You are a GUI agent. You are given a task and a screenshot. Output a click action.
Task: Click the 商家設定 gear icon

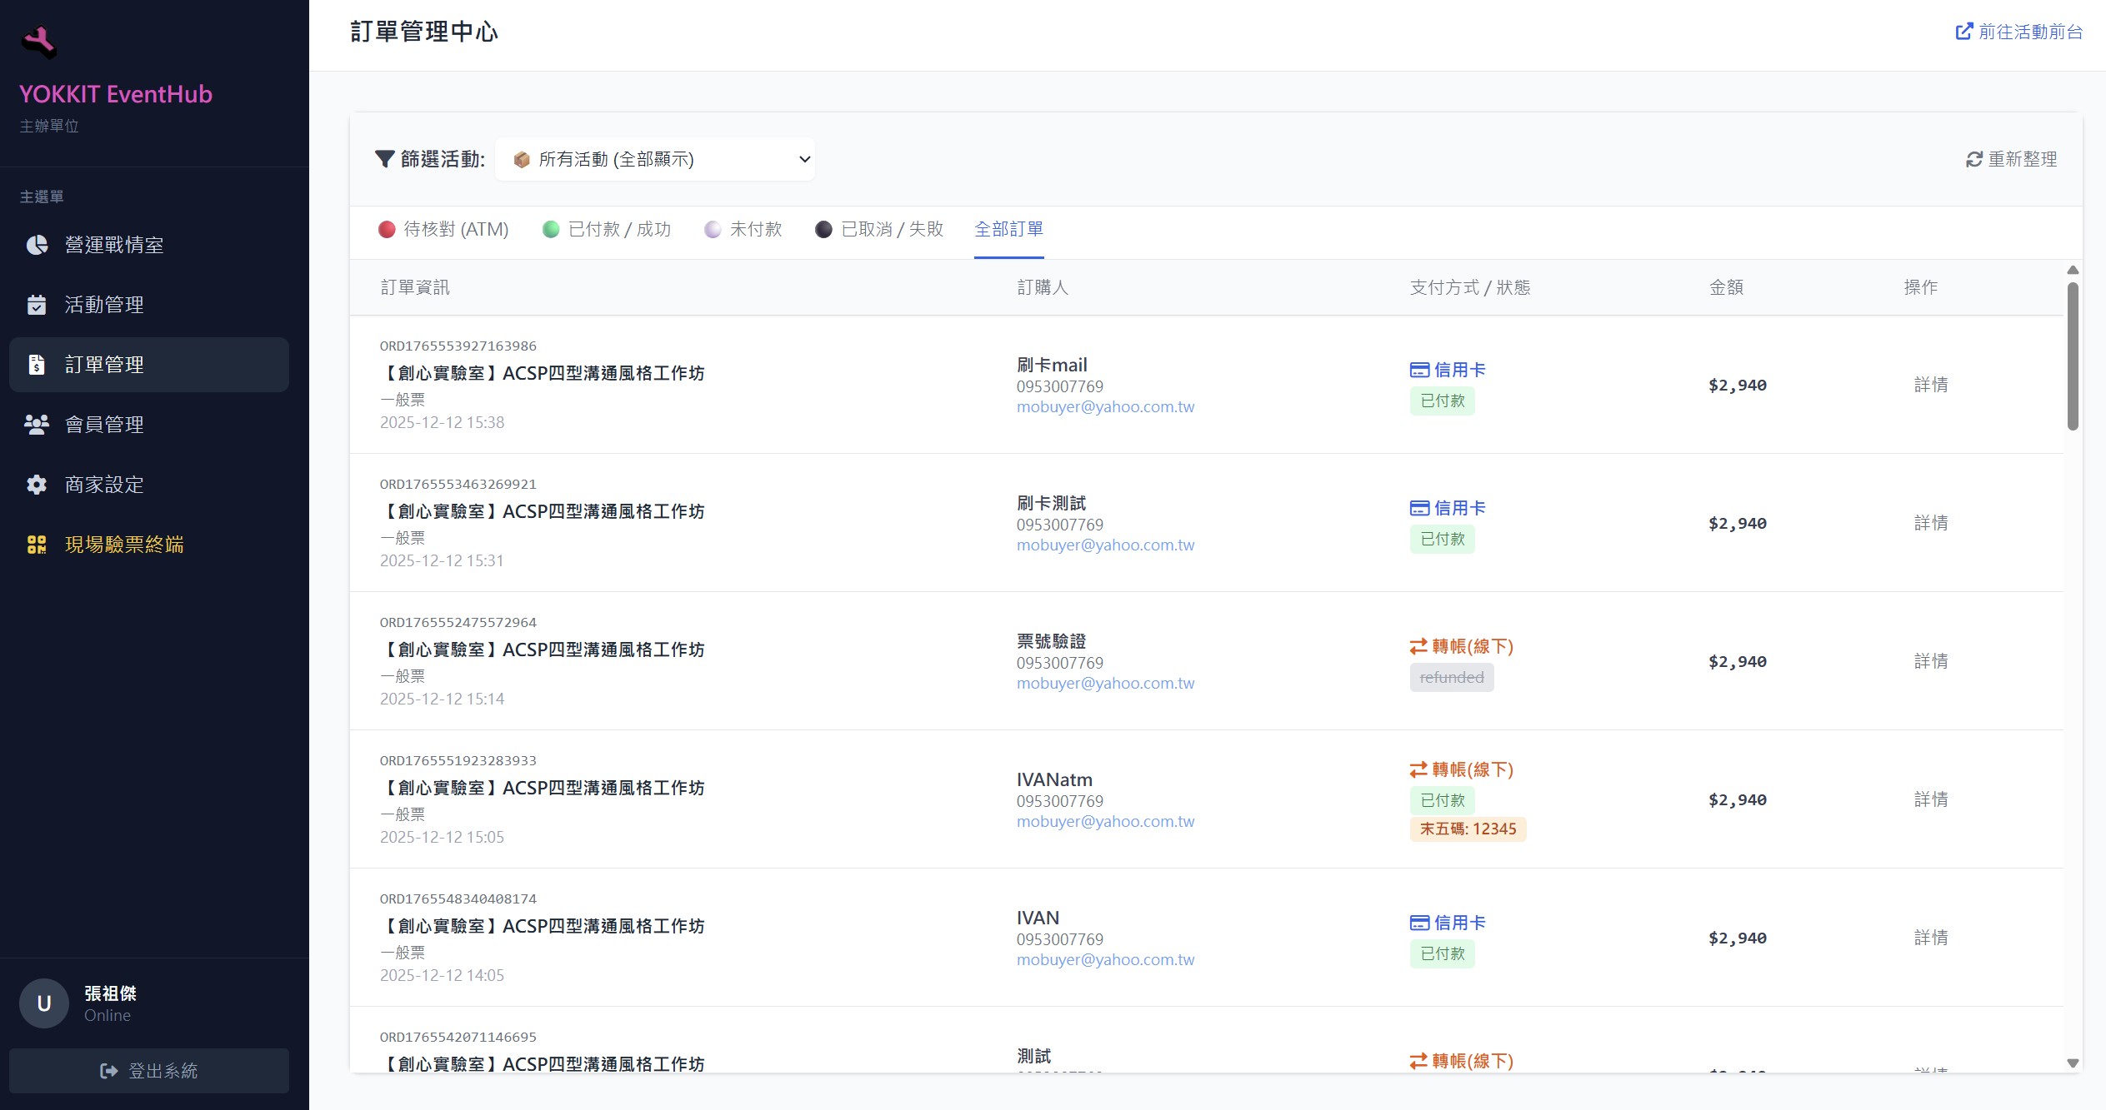[x=37, y=484]
